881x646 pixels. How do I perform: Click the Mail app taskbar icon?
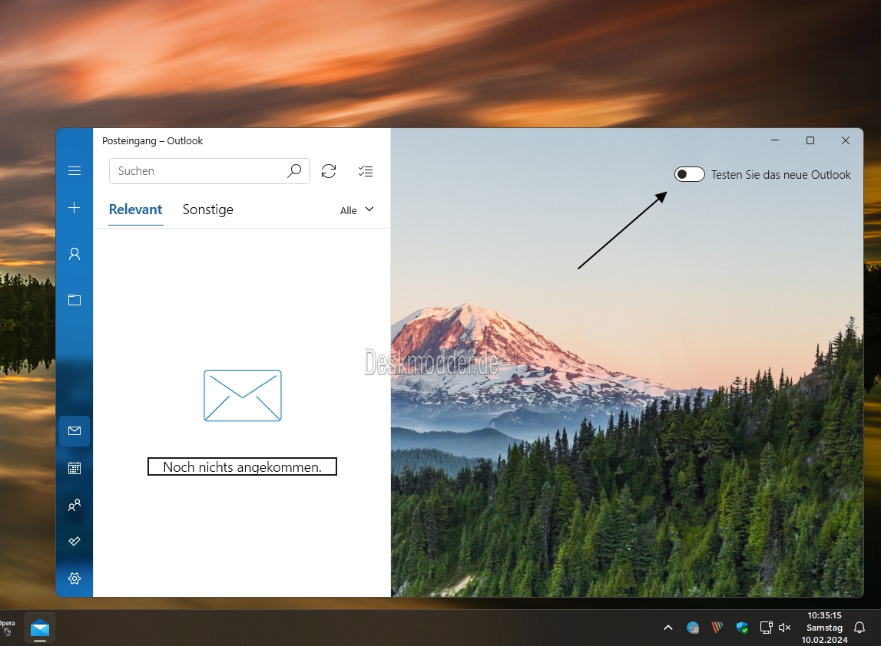coord(40,628)
